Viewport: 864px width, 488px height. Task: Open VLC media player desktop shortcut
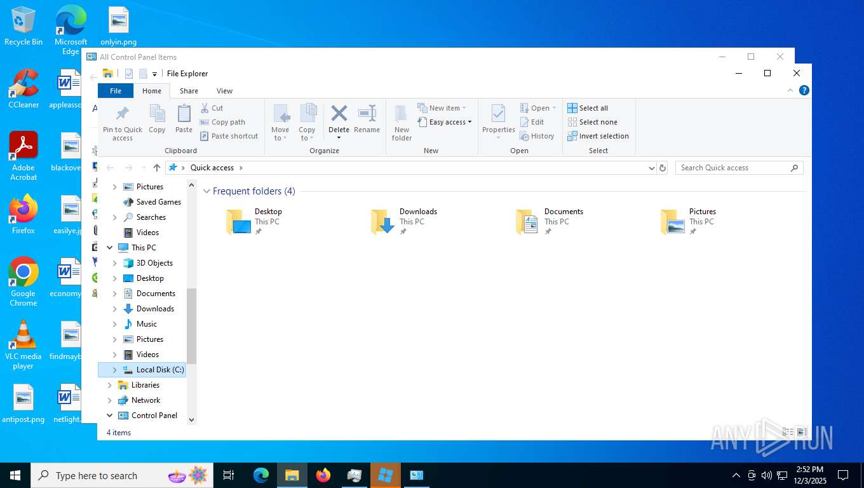pyautogui.click(x=24, y=345)
